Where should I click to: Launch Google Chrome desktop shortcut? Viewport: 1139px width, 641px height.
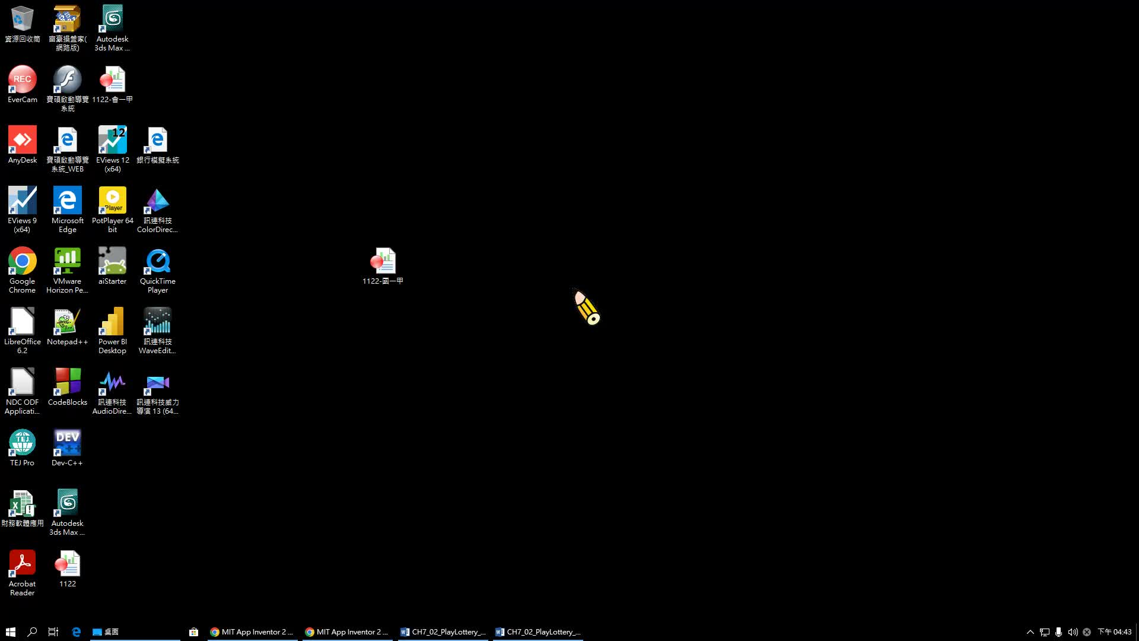tap(23, 270)
